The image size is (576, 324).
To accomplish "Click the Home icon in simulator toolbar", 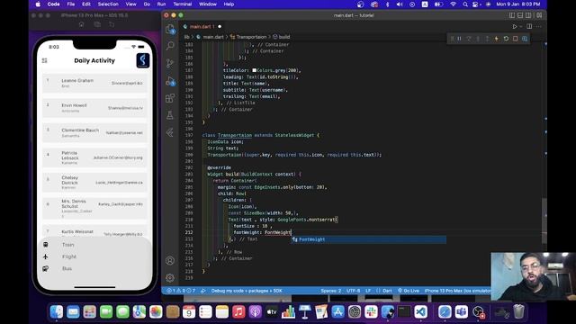I will click(82, 24).
